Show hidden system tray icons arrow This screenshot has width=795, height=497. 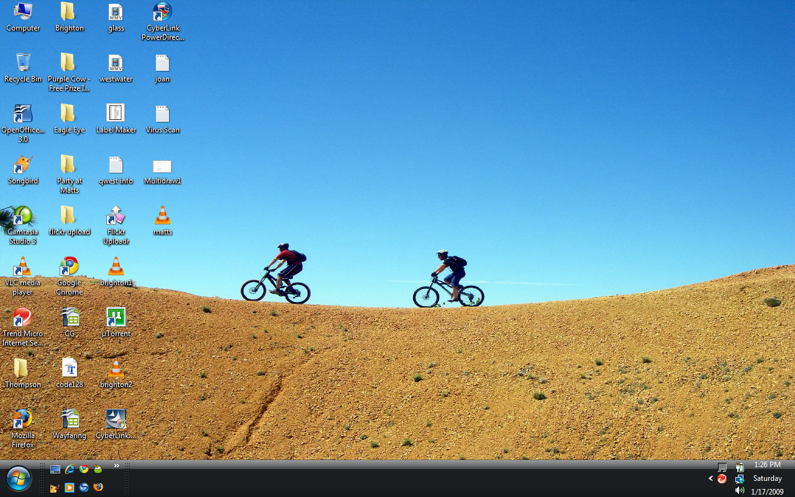[711, 478]
